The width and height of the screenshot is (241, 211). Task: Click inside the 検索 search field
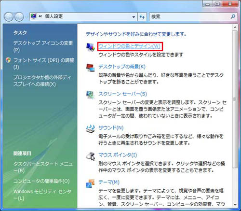tap(189, 17)
